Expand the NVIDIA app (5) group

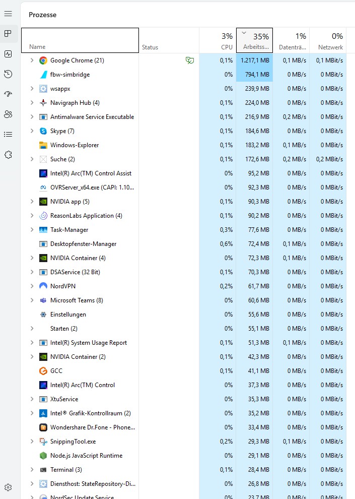[x=32, y=202]
